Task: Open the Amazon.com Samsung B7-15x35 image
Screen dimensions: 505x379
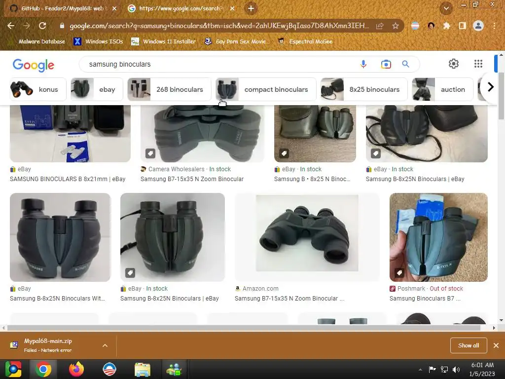Action: pyautogui.click(x=307, y=237)
